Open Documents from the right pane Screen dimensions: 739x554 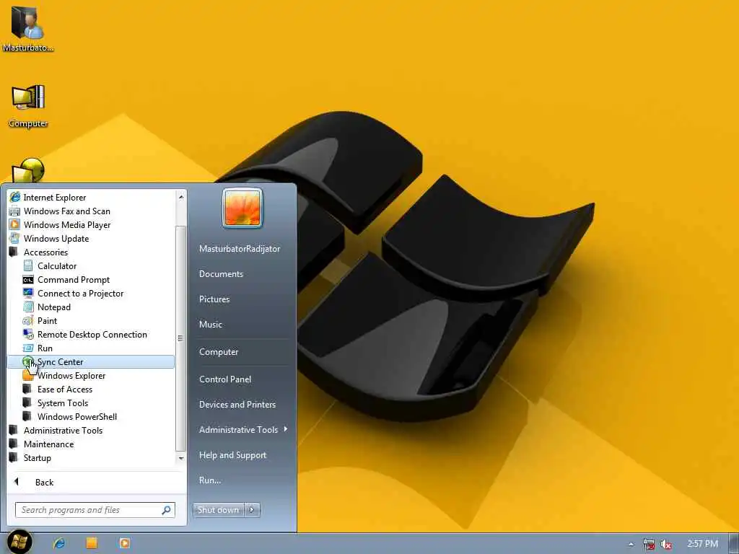click(221, 274)
